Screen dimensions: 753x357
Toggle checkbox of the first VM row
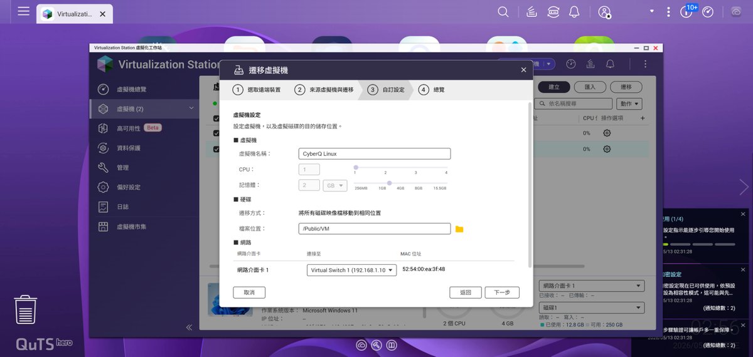216,133
